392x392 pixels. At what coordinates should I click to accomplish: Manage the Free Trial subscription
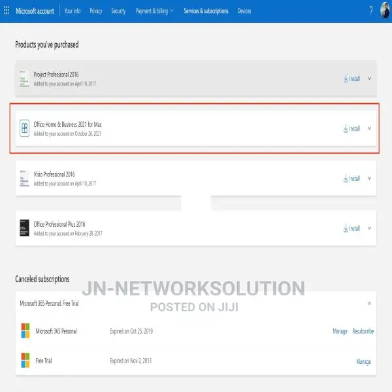pyautogui.click(x=363, y=361)
